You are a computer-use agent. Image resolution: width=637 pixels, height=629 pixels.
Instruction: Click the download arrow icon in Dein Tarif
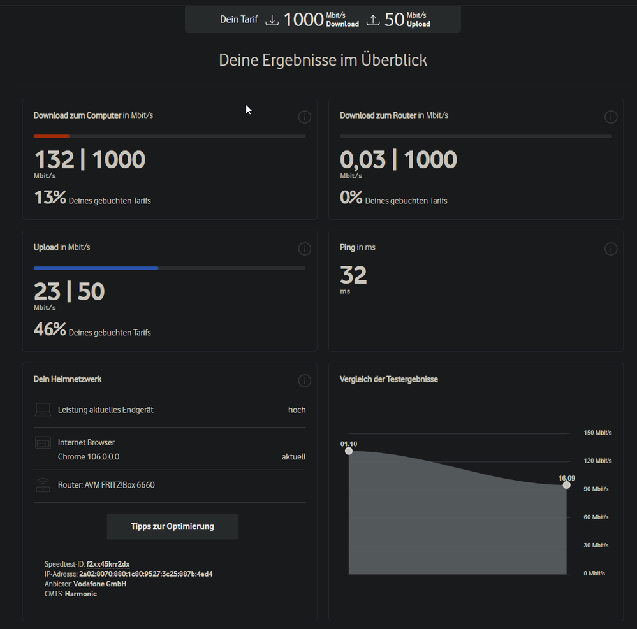pos(272,20)
